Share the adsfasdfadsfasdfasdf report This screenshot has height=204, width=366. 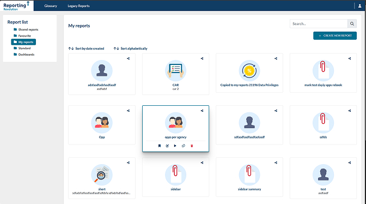(128, 58)
